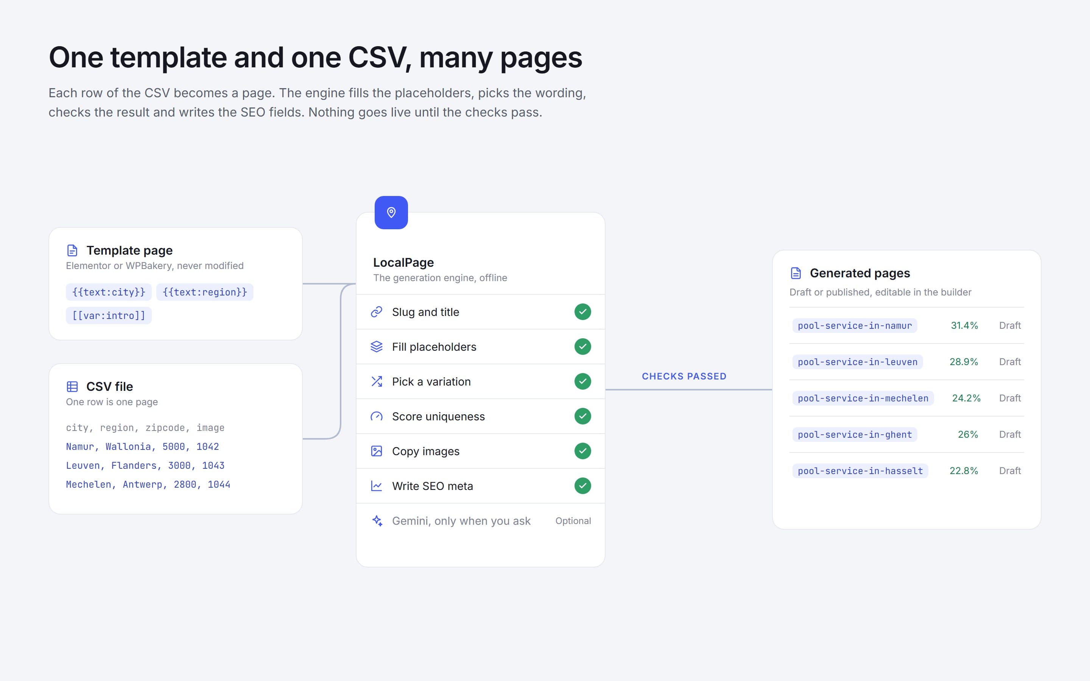
Task: Click the Template page heading
Action: 129,250
